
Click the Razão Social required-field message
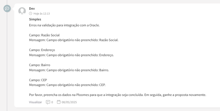point(74,40)
